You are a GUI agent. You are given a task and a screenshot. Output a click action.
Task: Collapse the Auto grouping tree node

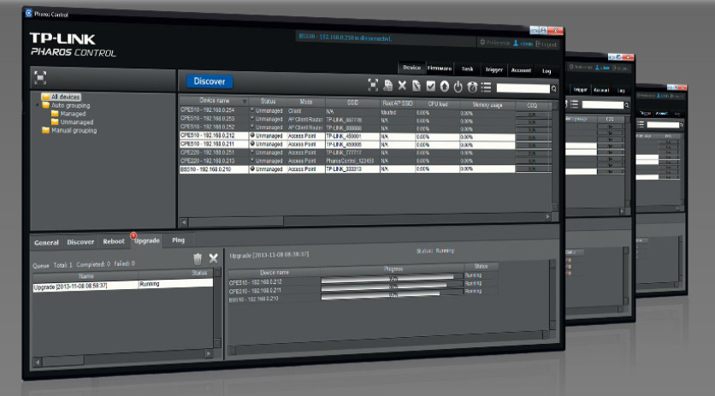[x=37, y=105]
